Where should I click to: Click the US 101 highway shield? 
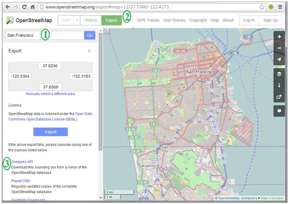point(180,51)
